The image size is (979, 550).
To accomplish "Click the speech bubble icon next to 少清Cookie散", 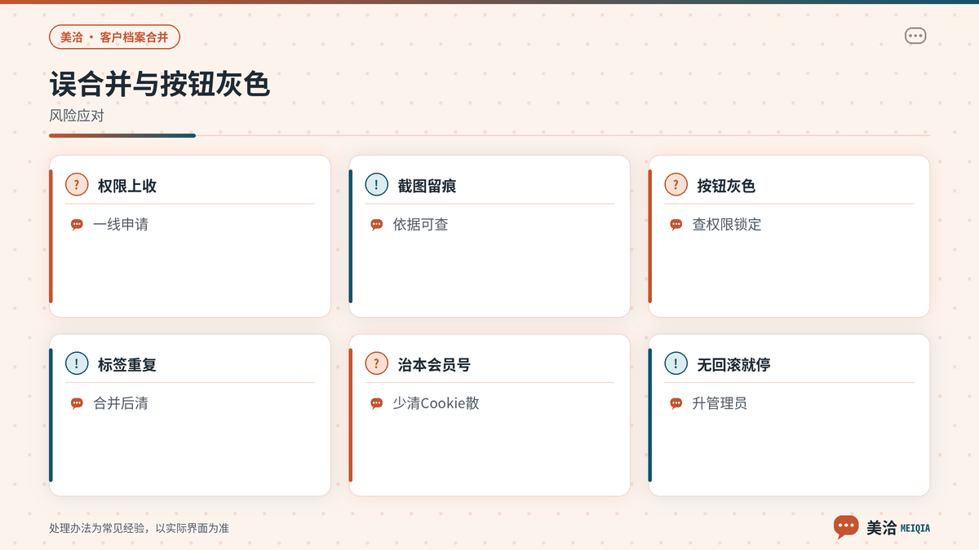I will point(376,403).
